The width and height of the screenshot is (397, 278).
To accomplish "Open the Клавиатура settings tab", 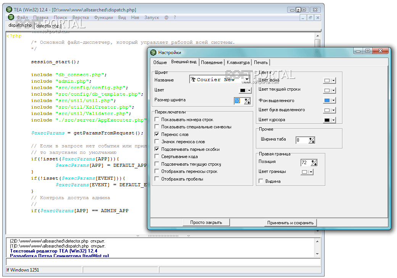I will click(238, 62).
